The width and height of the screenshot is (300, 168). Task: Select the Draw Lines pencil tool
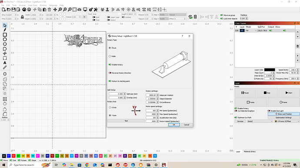[x=5, y=30]
